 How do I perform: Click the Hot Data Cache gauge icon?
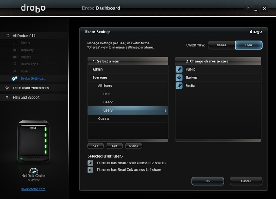[x=33, y=171]
